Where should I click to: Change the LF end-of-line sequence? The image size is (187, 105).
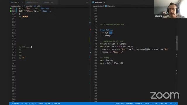(x=151, y=104)
